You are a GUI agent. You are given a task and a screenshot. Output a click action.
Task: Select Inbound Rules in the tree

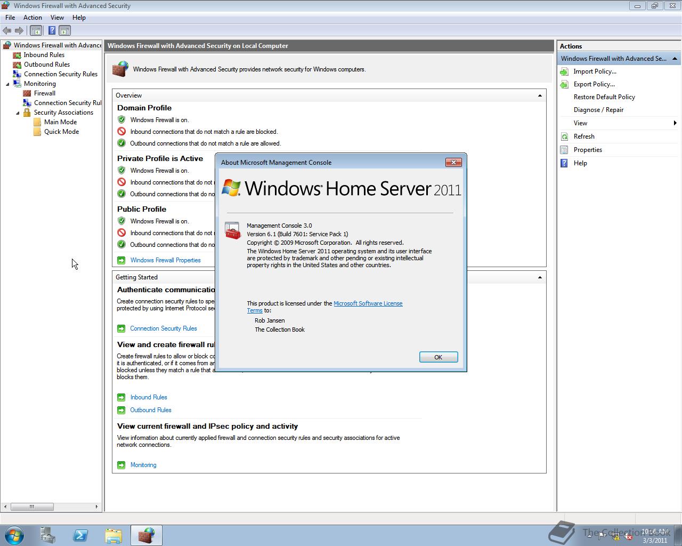point(44,55)
